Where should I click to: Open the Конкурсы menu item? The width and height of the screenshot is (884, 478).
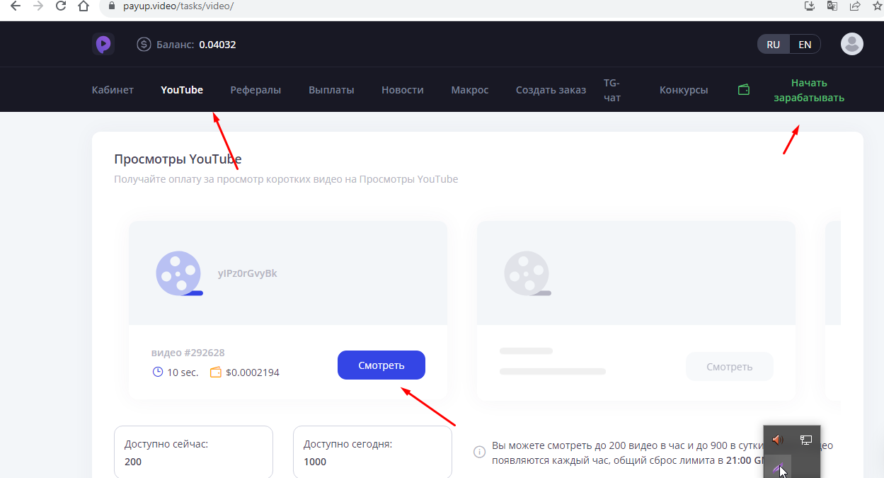coord(684,90)
